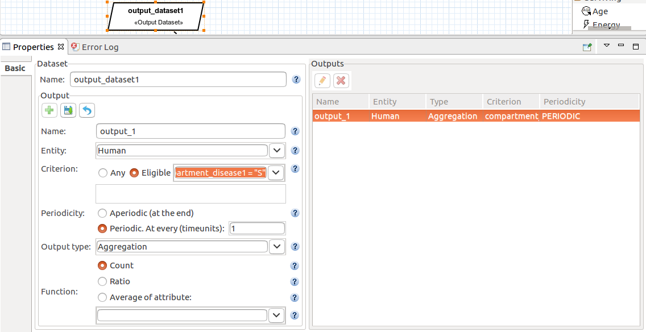Choose the Ratio function radio button

pyautogui.click(x=103, y=281)
